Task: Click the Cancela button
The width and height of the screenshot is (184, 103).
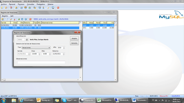Action: click(74, 43)
